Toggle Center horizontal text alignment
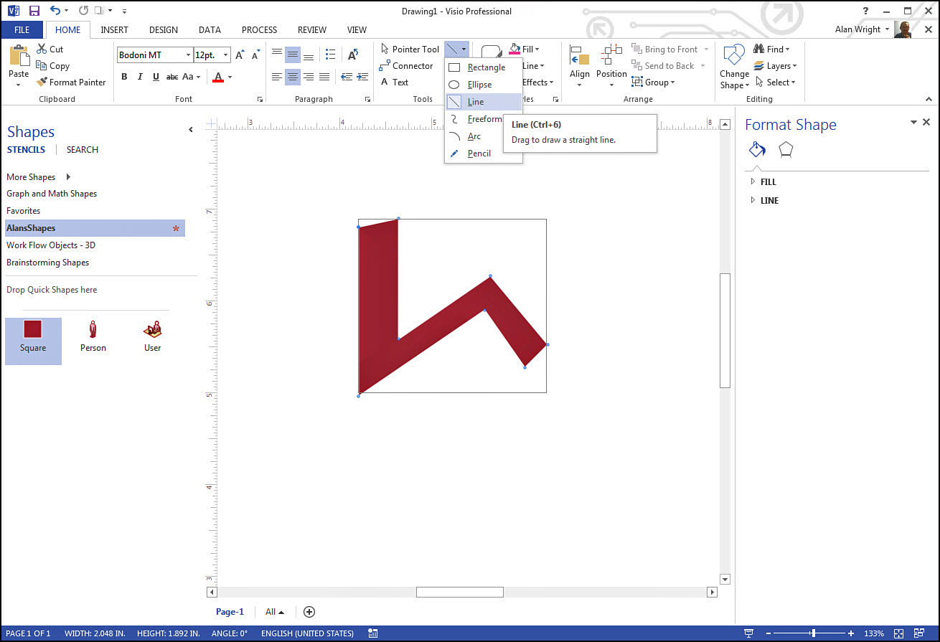 pos(293,77)
